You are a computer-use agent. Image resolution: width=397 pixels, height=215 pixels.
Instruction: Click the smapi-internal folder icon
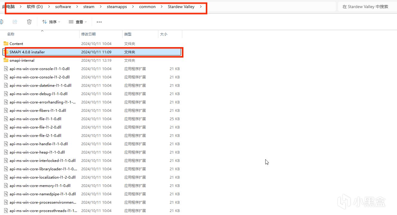click(x=6, y=60)
